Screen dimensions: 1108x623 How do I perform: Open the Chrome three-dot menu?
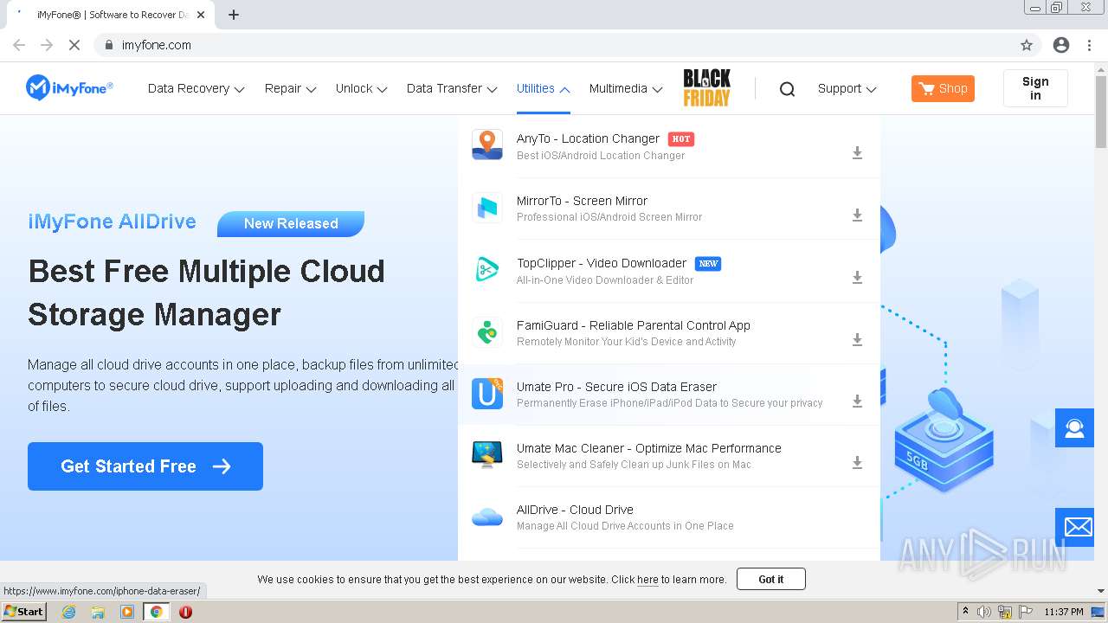[x=1089, y=45]
